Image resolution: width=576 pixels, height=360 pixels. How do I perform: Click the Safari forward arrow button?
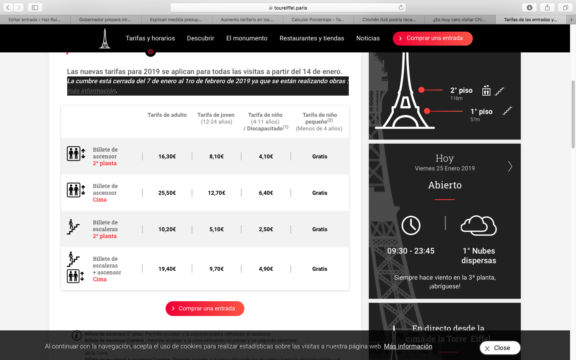click(19, 7)
